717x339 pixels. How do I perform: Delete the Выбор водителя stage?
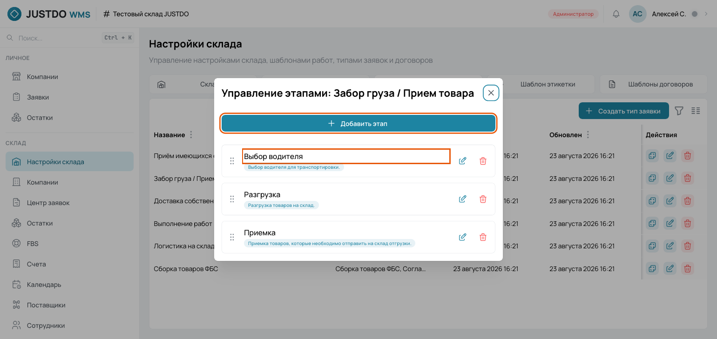pos(483,161)
